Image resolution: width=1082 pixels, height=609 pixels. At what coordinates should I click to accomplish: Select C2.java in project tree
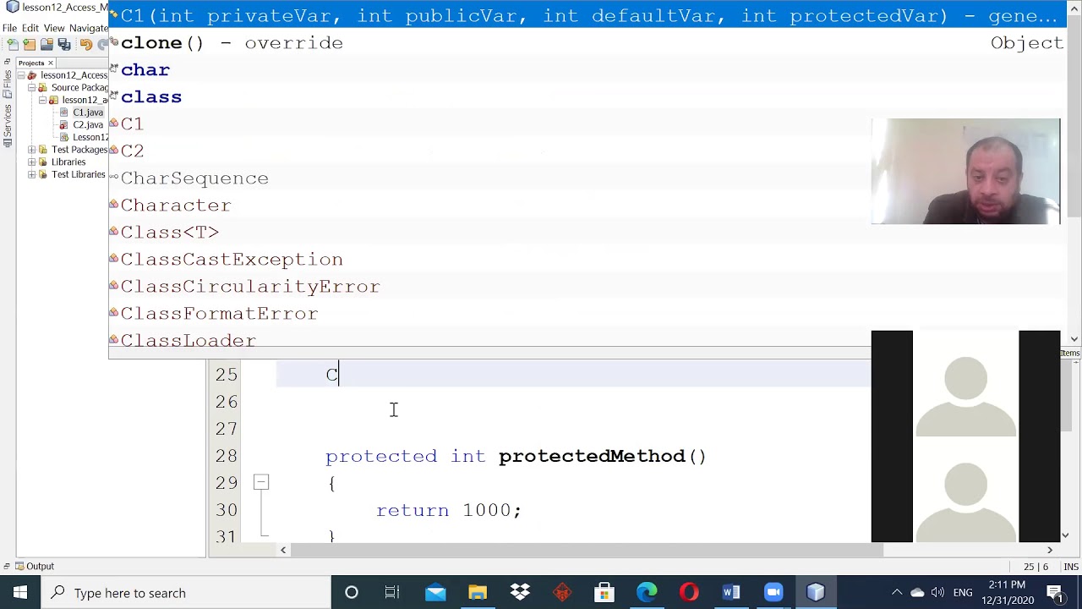pyautogui.click(x=87, y=125)
